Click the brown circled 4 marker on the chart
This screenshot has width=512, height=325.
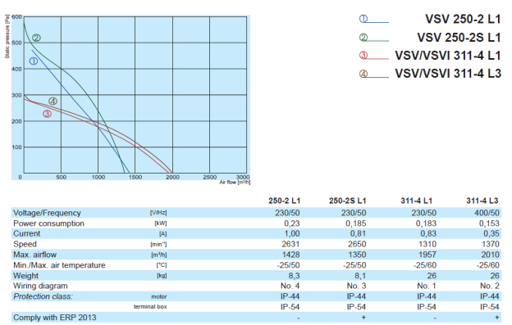point(53,102)
